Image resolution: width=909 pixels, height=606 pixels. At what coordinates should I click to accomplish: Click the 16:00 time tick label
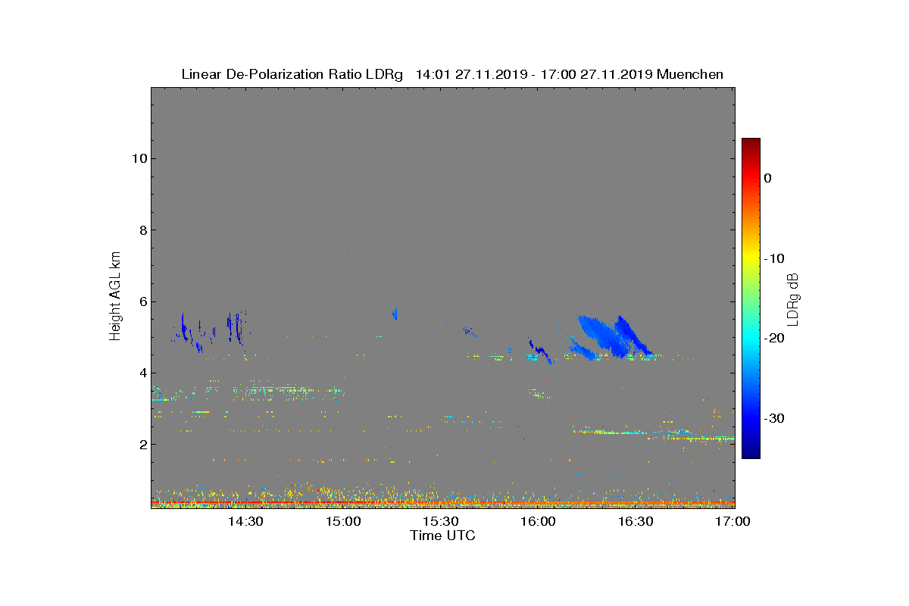point(539,521)
